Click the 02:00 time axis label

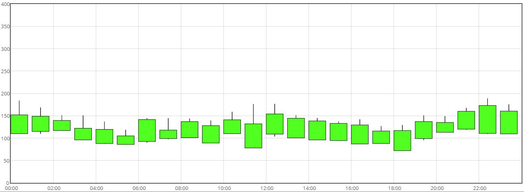point(54,188)
